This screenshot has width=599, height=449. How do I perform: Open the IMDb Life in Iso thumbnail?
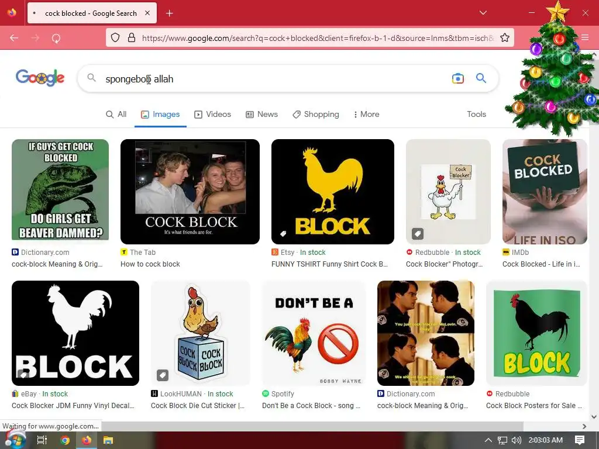[545, 192]
